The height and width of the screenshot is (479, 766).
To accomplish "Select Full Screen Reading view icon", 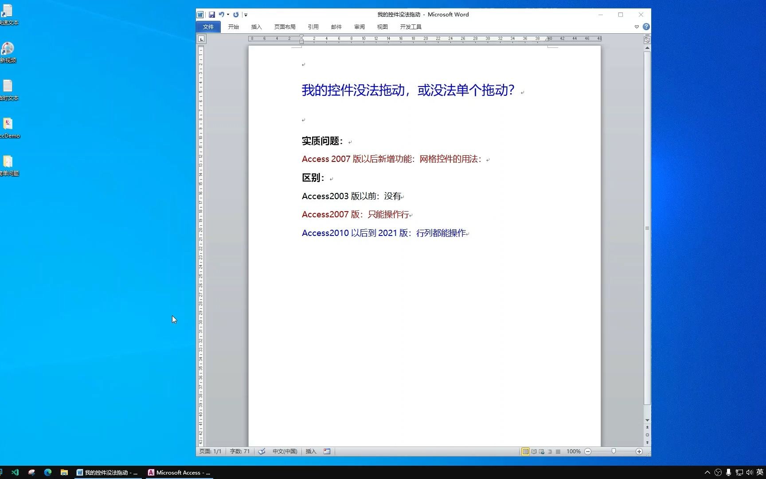I will click(534, 451).
